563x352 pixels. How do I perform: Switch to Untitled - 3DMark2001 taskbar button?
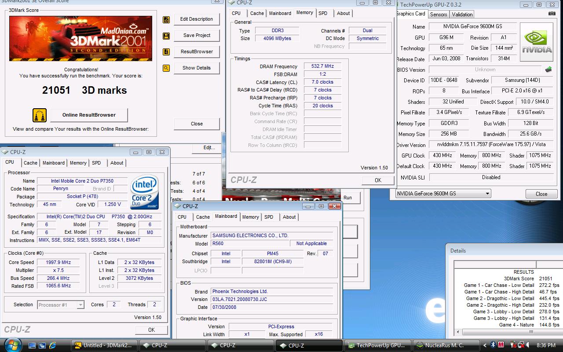coord(105,345)
